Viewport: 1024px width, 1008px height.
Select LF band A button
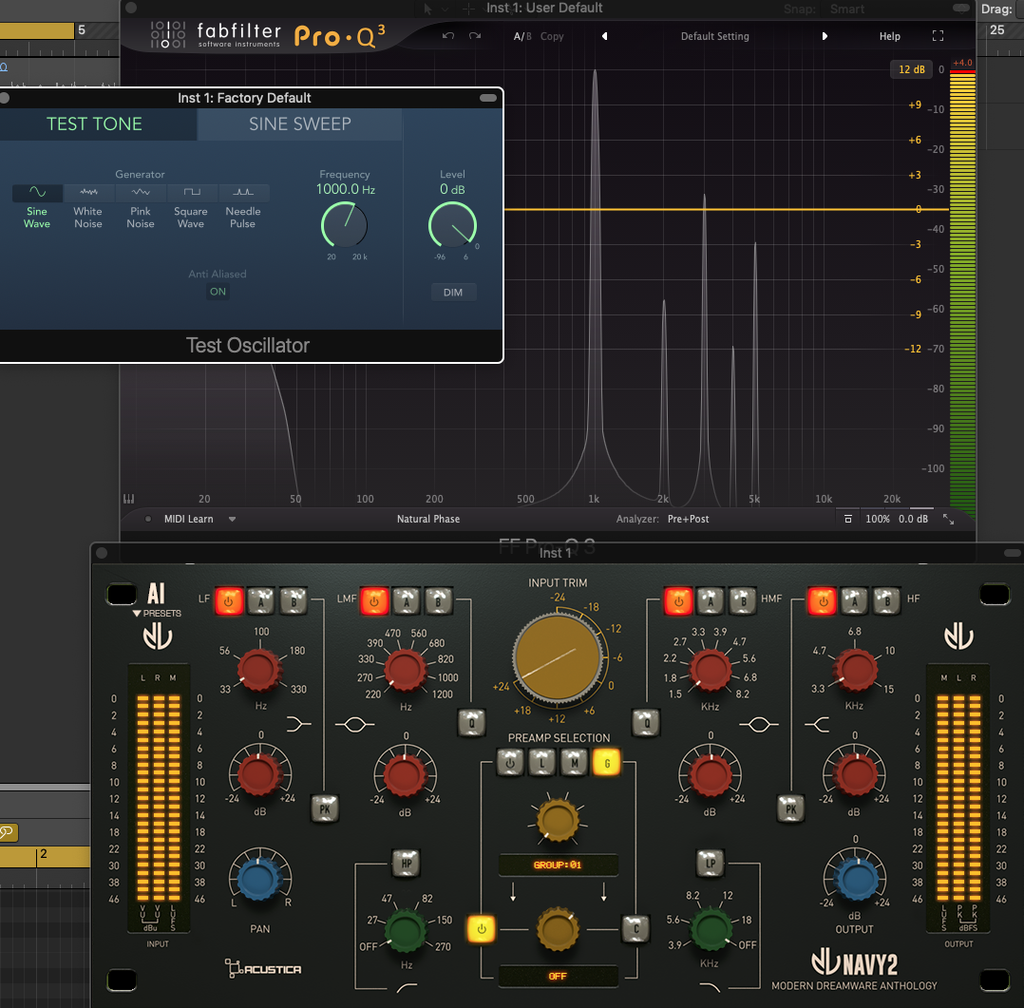[261, 600]
